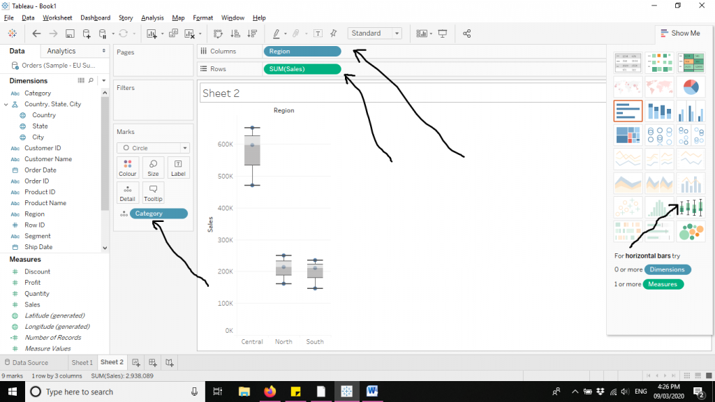Click the Size marks card button
715x402 pixels.
pyautogui.click(x=153, y=167)
